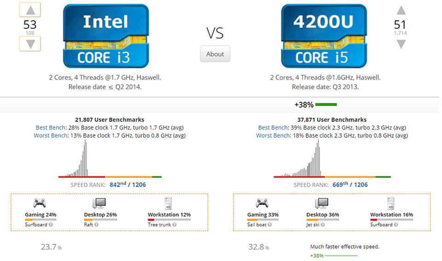Click the Workstation 12% tower icon

[x=169, y=204]
